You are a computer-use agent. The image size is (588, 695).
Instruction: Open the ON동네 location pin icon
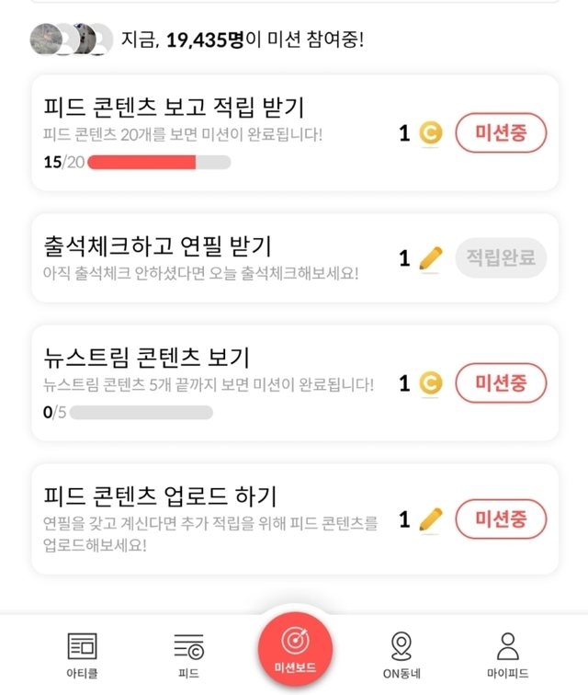pyautogui.click(x=401, y=646)
